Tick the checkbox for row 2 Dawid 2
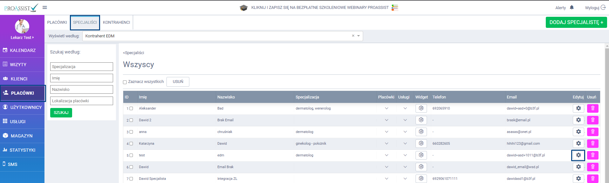The height and width of the screenshot is (183, 609). point(131,120)
